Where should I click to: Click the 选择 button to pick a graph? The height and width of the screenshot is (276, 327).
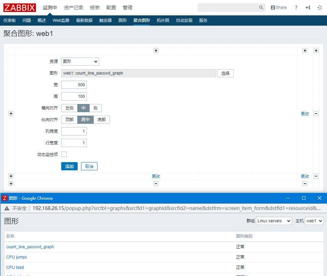pyautogui.click(x=225, y=73)
